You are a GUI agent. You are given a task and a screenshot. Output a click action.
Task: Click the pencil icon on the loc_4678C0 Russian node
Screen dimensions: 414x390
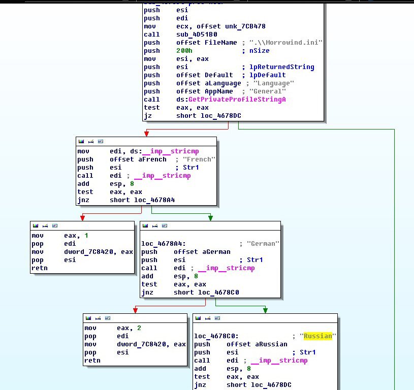(x=207, y=318)
